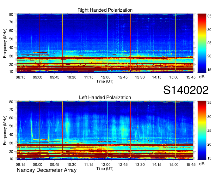Screen dimensions: 215x174
Task: Select the 12:00 tick under Right Handed plot
Action: pyautogui.click(x=106, y=77)
